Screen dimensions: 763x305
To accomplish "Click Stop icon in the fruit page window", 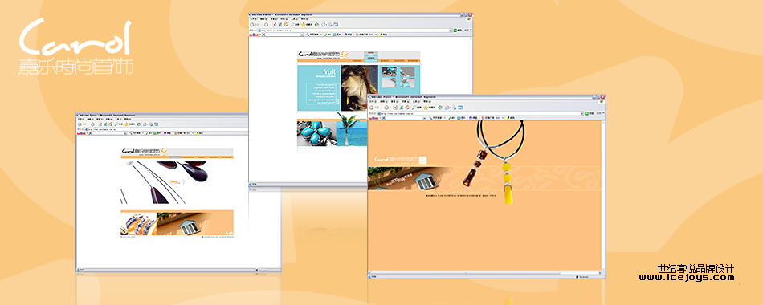I will pos(275,25).
